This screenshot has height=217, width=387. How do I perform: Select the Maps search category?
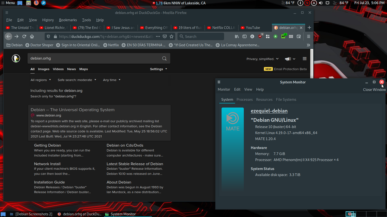click(83, 69)
